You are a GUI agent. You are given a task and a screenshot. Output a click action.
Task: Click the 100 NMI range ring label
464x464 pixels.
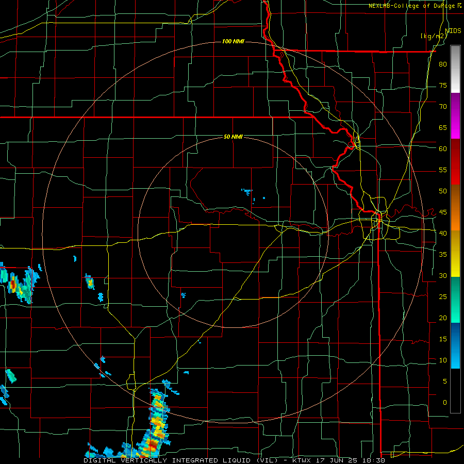[233, 41]
